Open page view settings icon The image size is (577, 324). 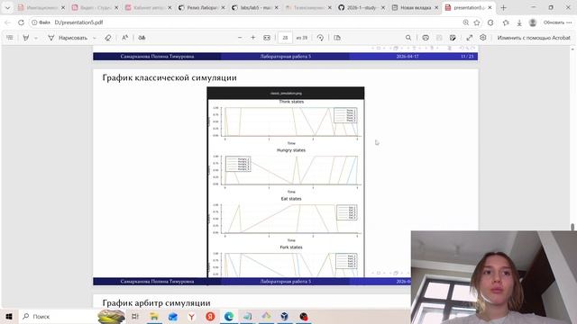(x=337, y=38)
